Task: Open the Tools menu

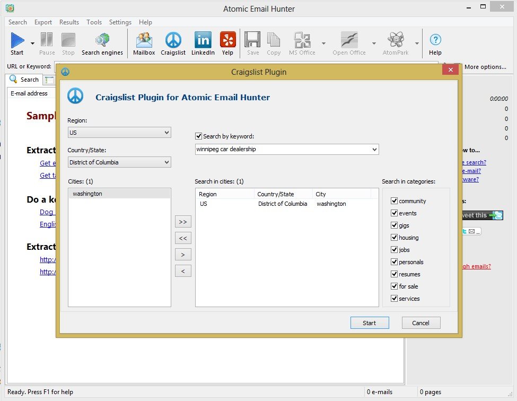Action: 94,22
